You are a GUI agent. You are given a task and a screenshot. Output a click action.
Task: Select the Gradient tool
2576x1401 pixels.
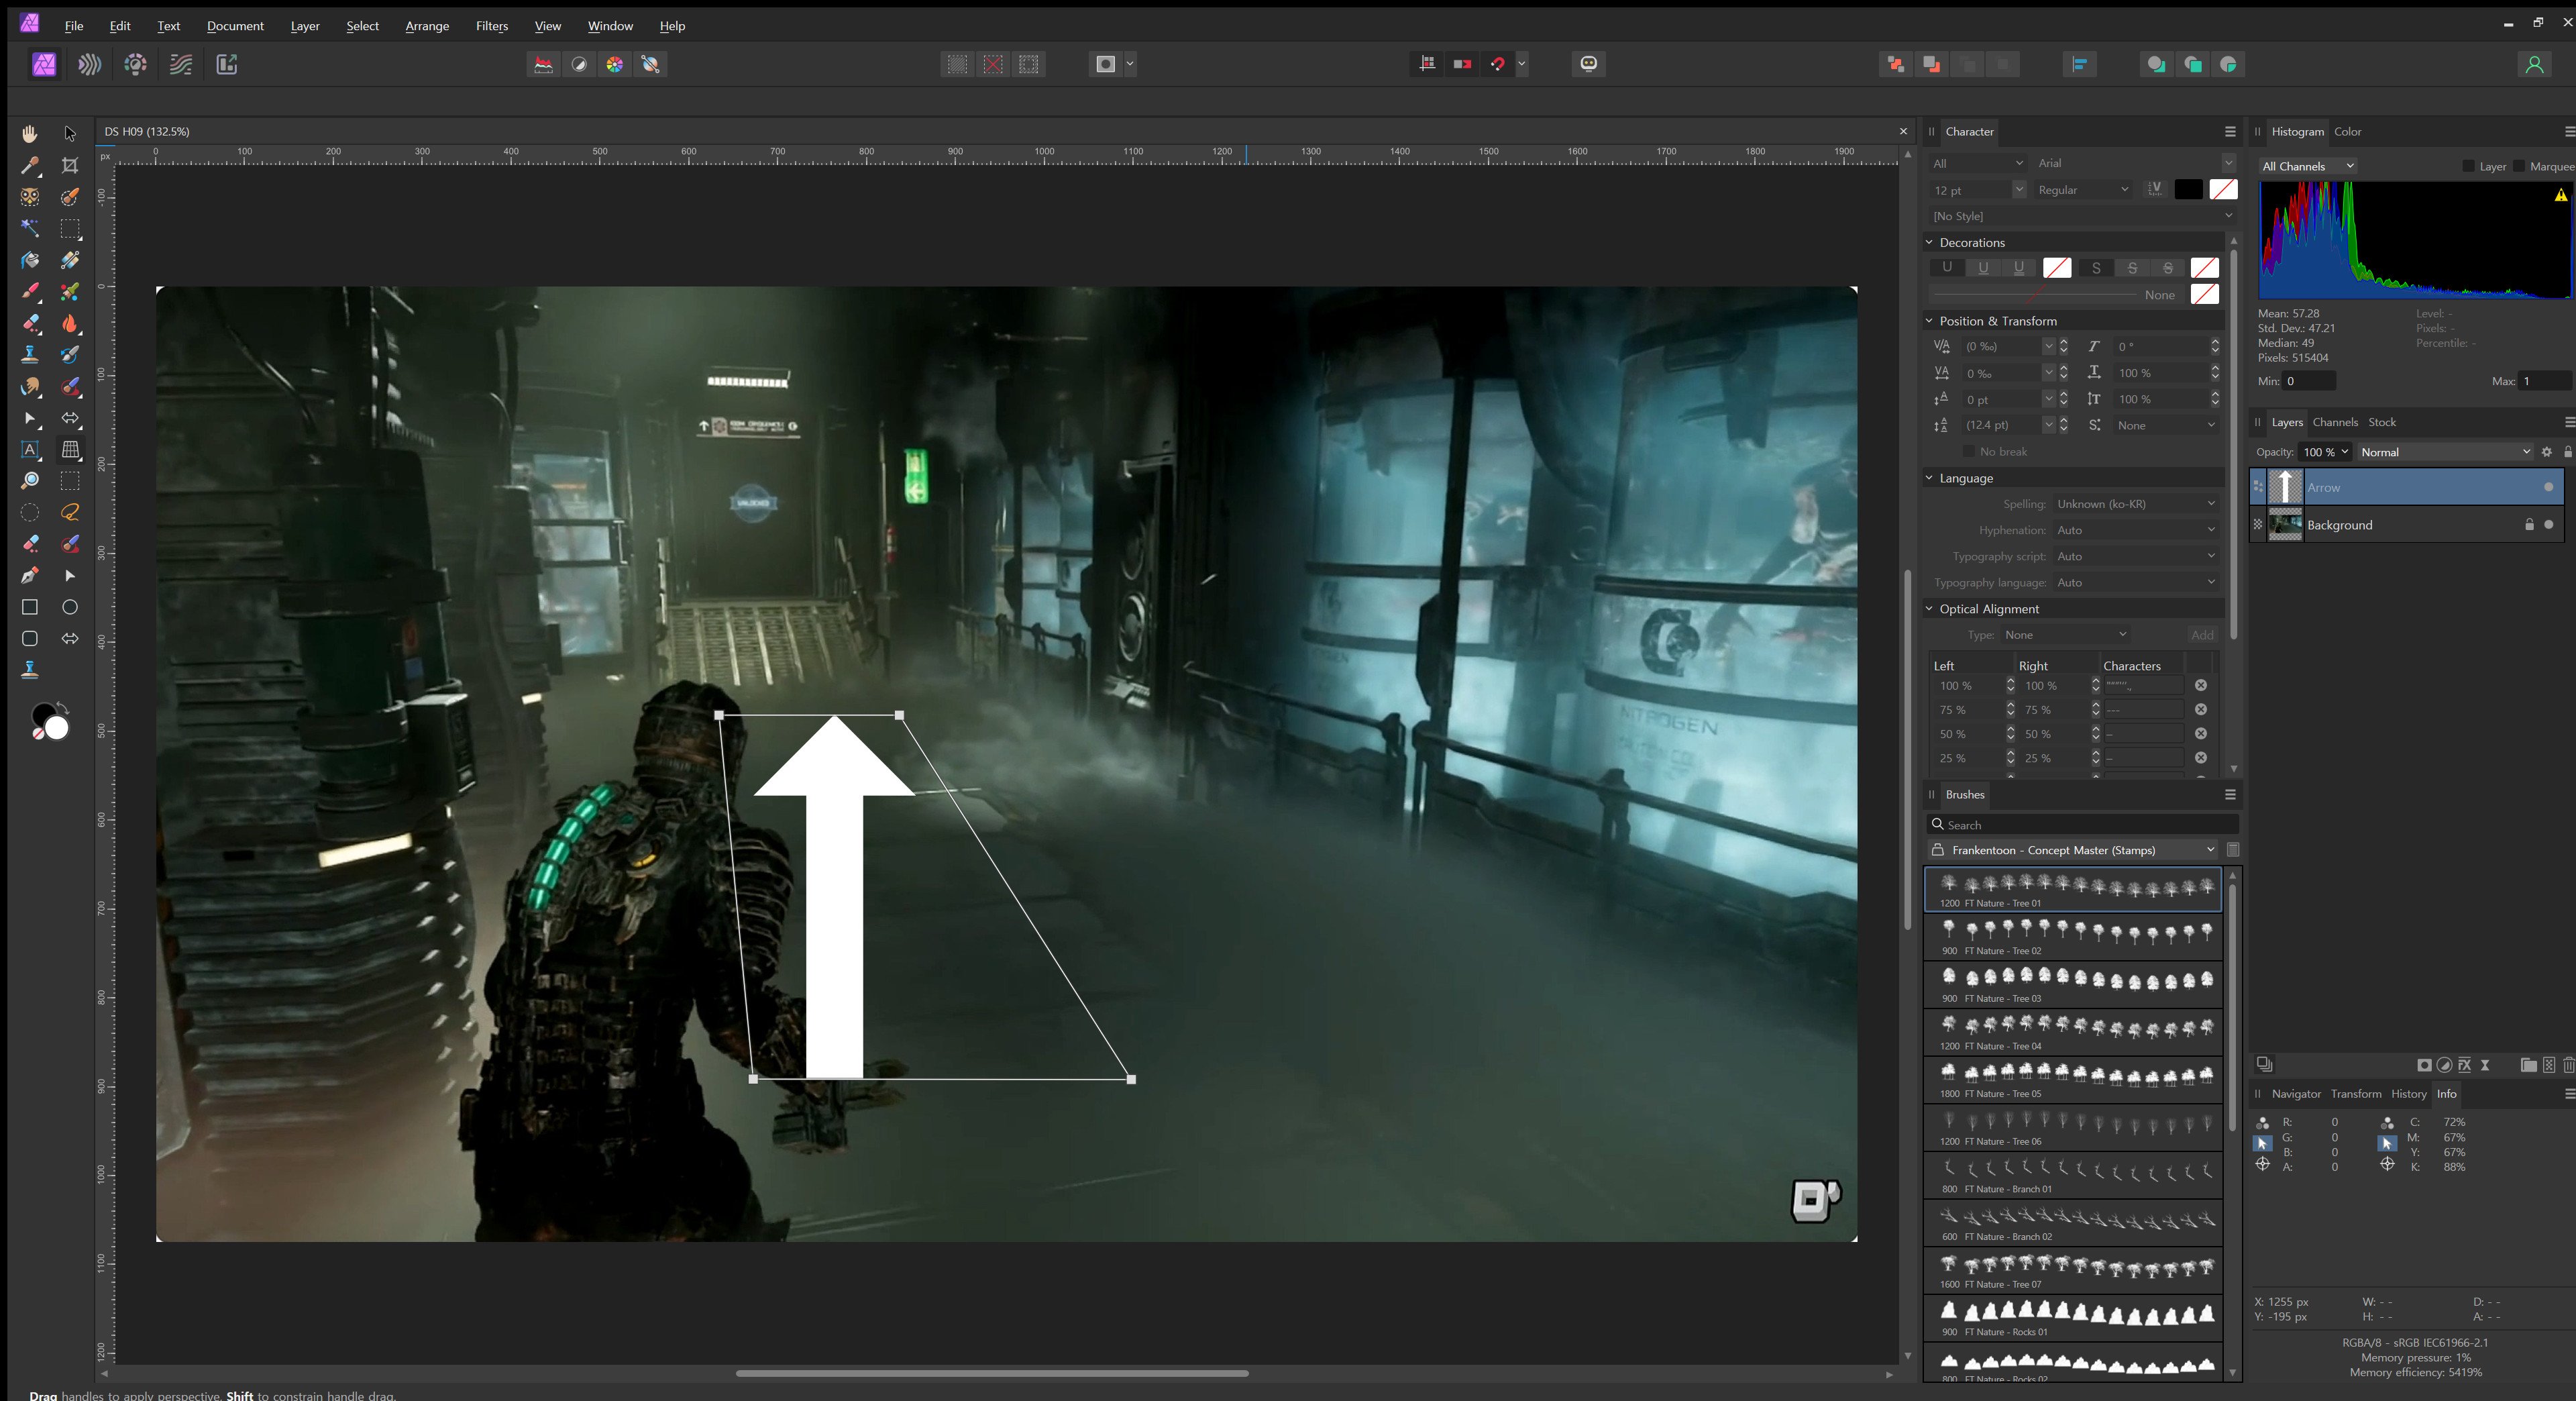(x=70, y=260)
